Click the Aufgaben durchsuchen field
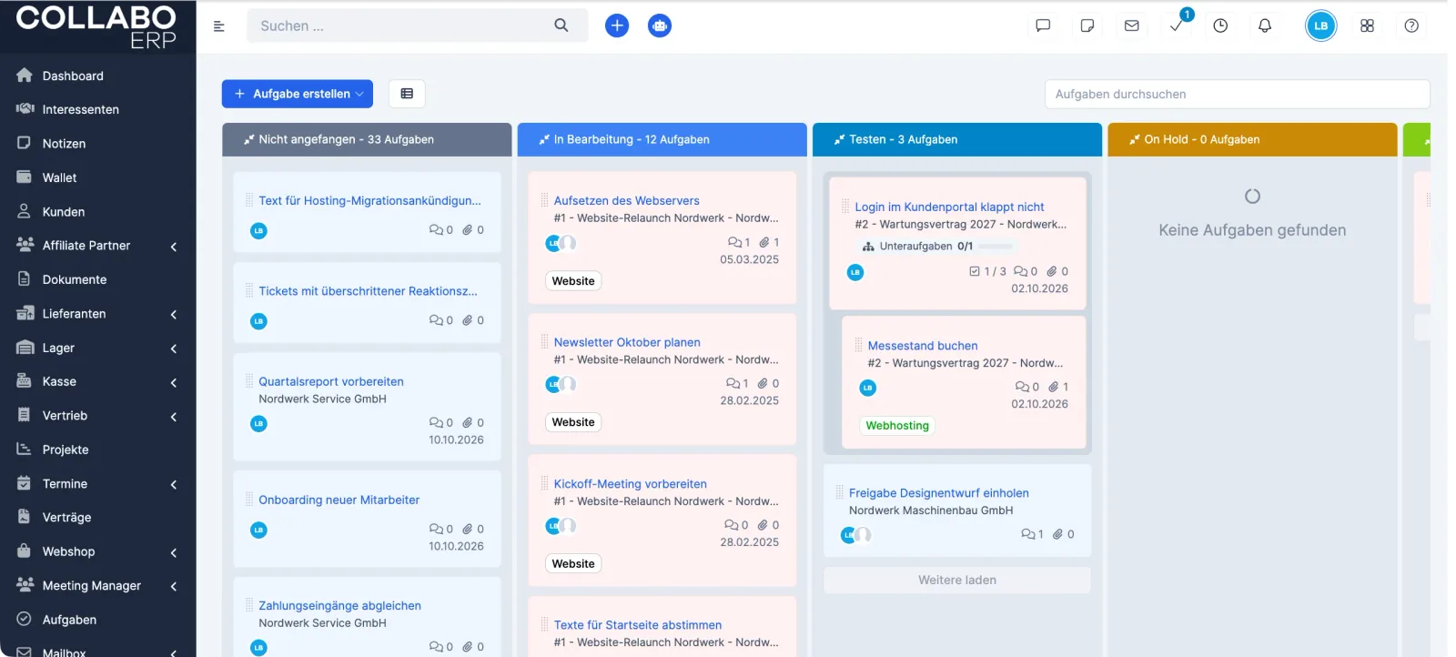Screen dimensions: 1456x657 tap(1237, 94)
